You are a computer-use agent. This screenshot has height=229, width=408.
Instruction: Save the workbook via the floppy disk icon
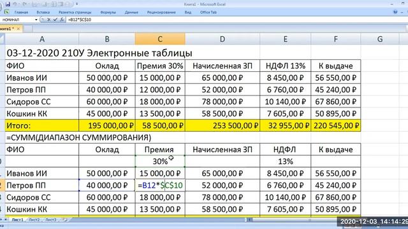[8, 4]
